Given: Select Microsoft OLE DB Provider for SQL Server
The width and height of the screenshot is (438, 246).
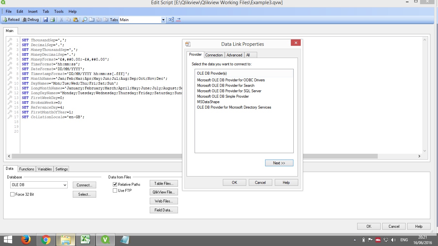Looking at the screenshot, I should point(229,91).
